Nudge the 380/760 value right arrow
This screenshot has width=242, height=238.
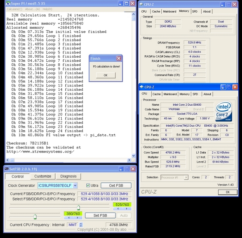coord(77,217)
